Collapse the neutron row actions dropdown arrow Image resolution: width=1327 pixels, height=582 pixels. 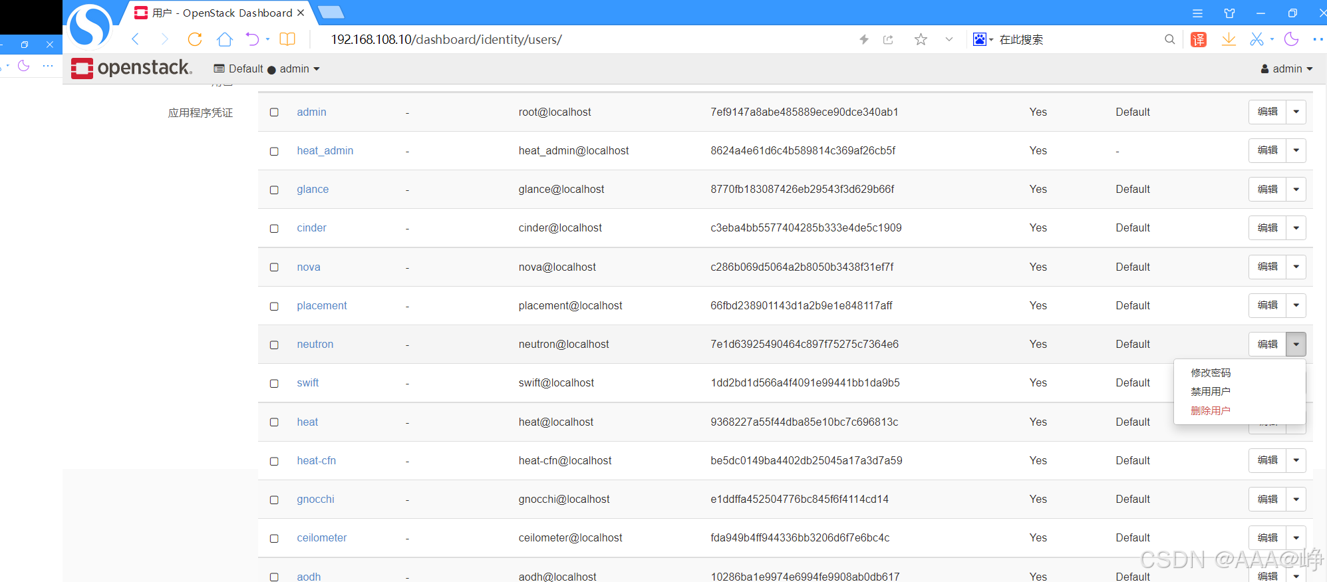(x=1296, y=344)
